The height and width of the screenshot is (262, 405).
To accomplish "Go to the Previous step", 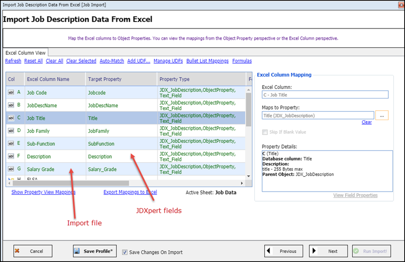I will (284, 251).
